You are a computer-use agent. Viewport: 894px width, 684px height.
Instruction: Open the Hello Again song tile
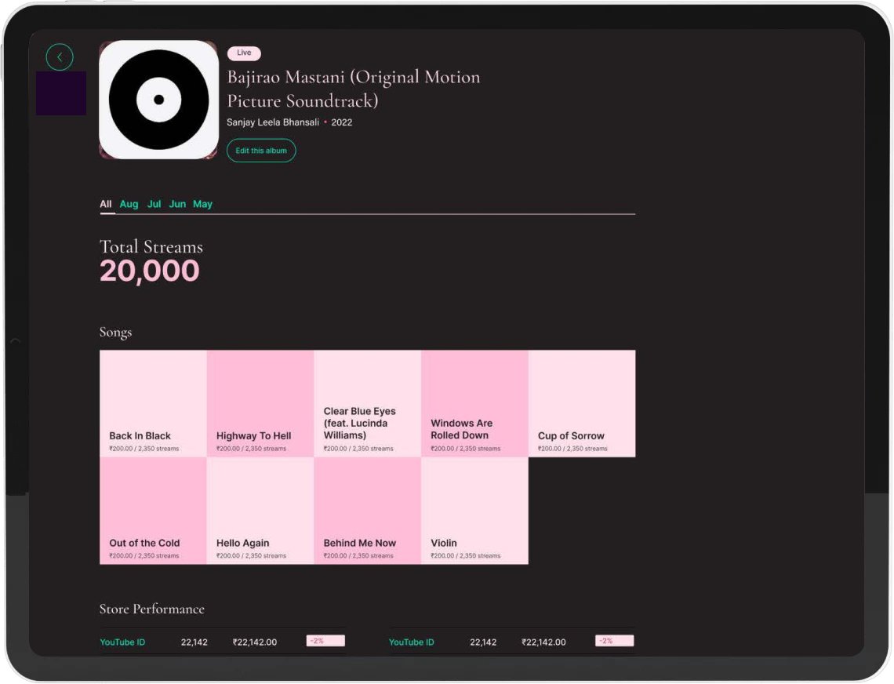tap(260, 511)
